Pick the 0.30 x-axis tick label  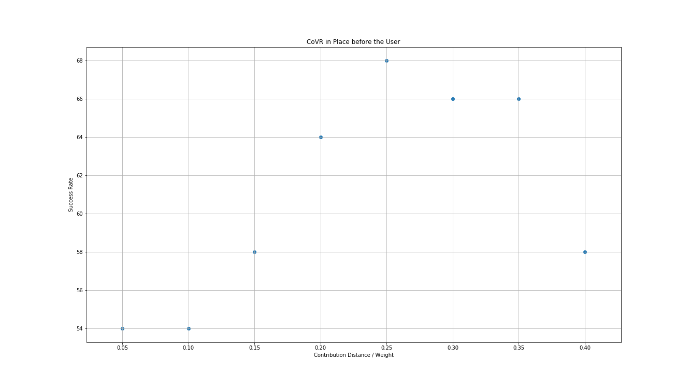pyautogui.click(x=453, y=348)
